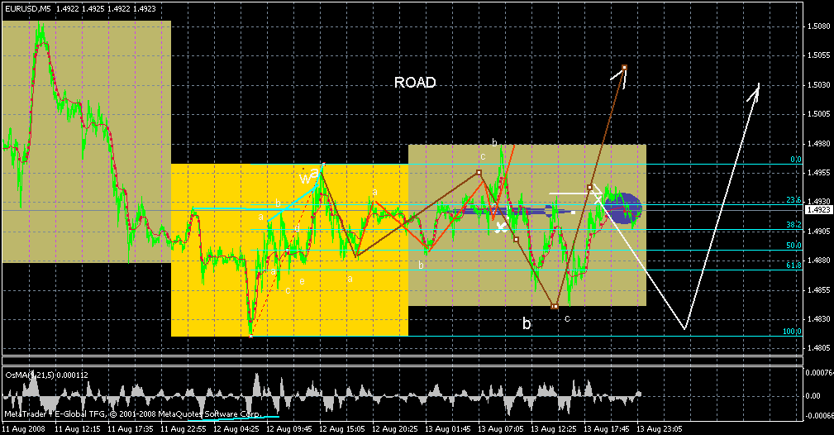
Task: Click the EURUSD,M5 symbol header text
Action: [29, 9]
